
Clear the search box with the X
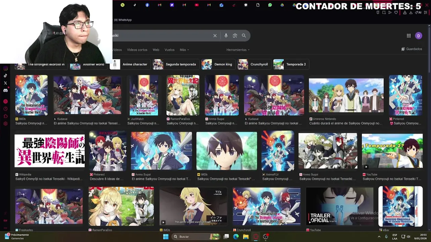tap(215, 36)
